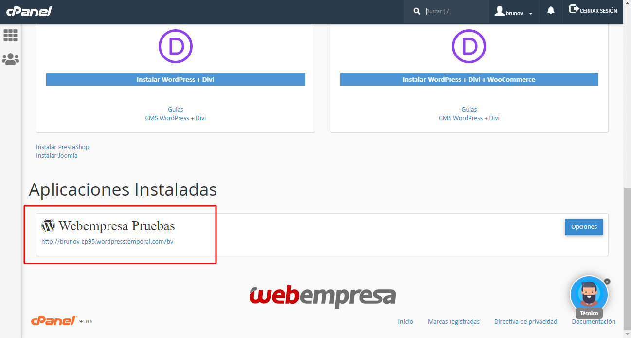Open the grid apps icon in the sidebar
631x338 pixels.
(10, 35)
